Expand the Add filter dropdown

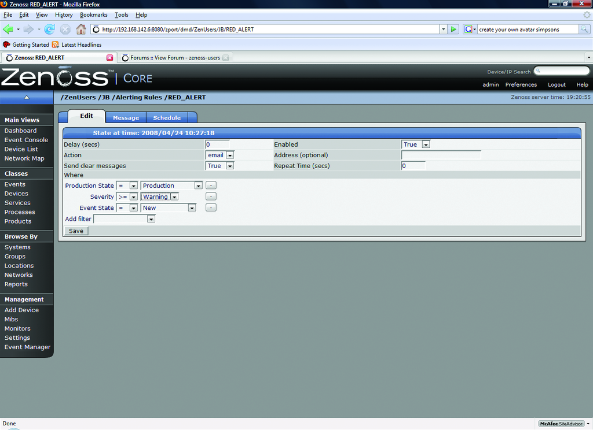click(x=151, y=219)
